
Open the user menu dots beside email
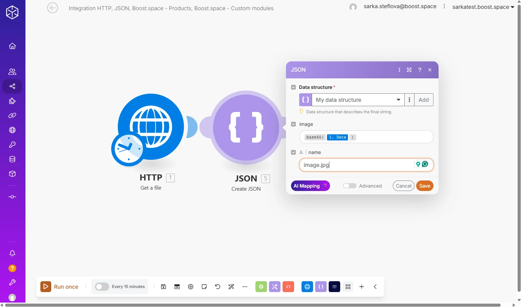pos(444,6)
